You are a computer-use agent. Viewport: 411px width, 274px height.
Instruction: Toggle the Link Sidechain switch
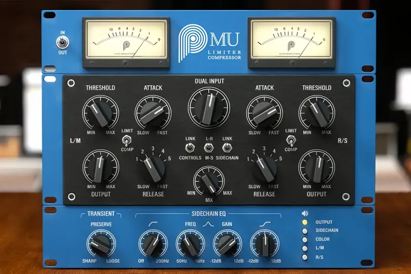click(x=227, y=148)
